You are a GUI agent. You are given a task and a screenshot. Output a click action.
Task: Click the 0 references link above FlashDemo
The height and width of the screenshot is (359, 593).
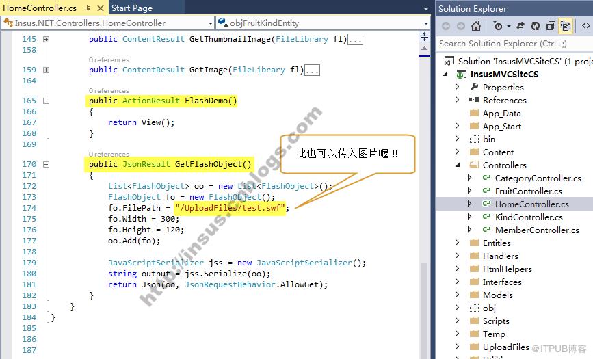109,91
